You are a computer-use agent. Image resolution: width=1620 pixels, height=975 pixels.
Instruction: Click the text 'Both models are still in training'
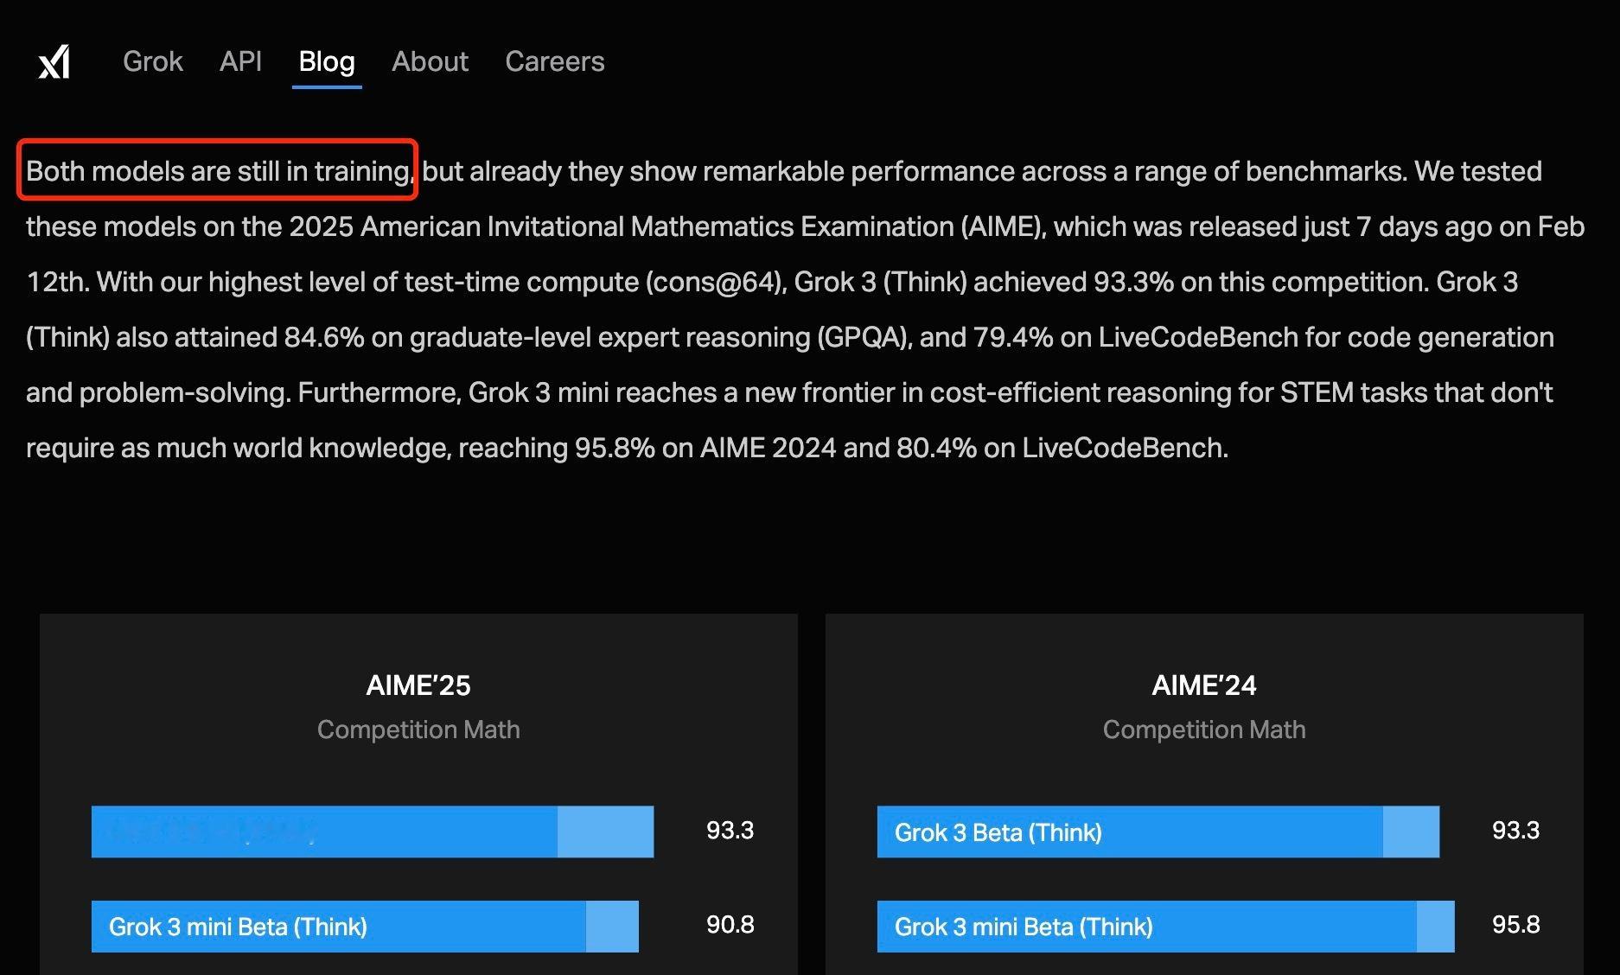[218, 171]
